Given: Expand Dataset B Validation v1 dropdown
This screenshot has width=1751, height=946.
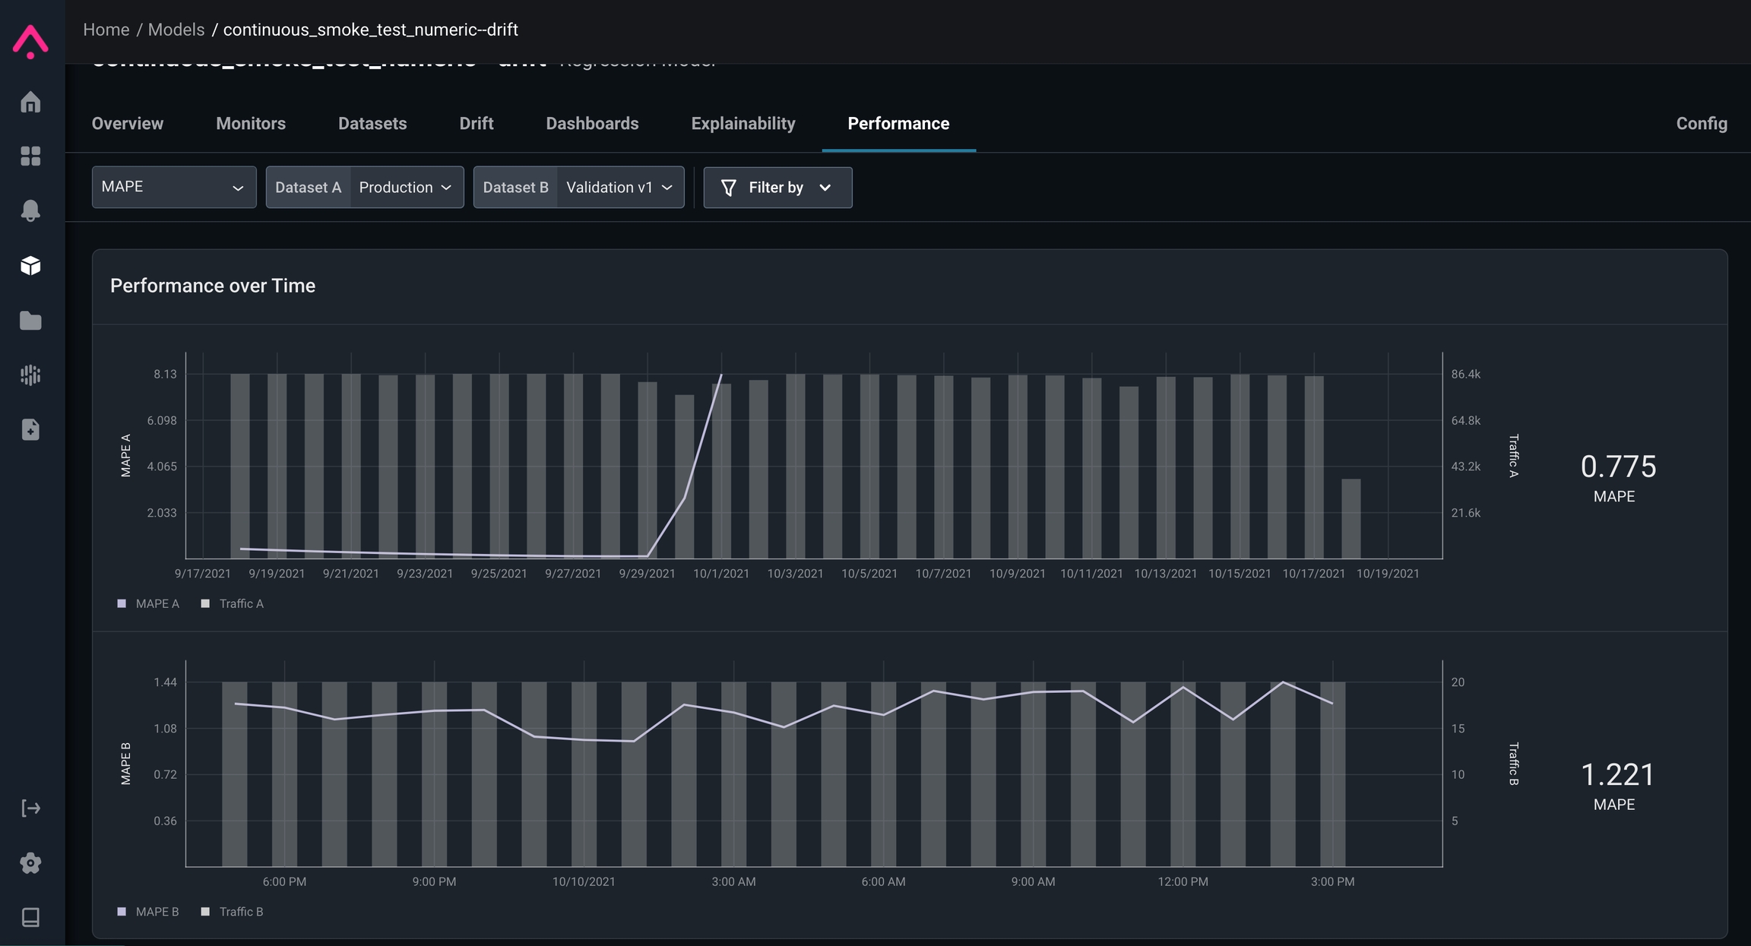Looking at the screenshot, I should tap(619, 187).
